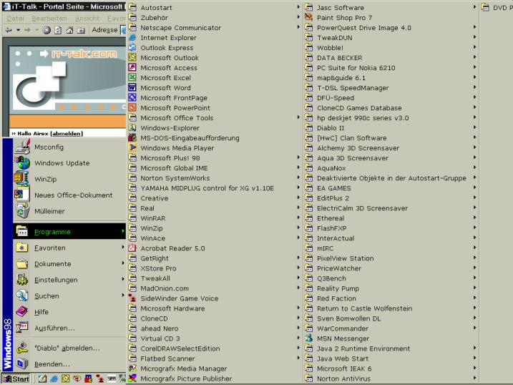513x385 pixels.
Task: Click the home button in IE toolbar
Action: [69, 30]
